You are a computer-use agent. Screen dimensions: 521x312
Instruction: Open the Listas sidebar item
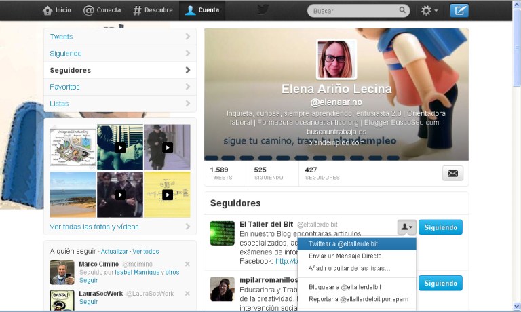120,104
